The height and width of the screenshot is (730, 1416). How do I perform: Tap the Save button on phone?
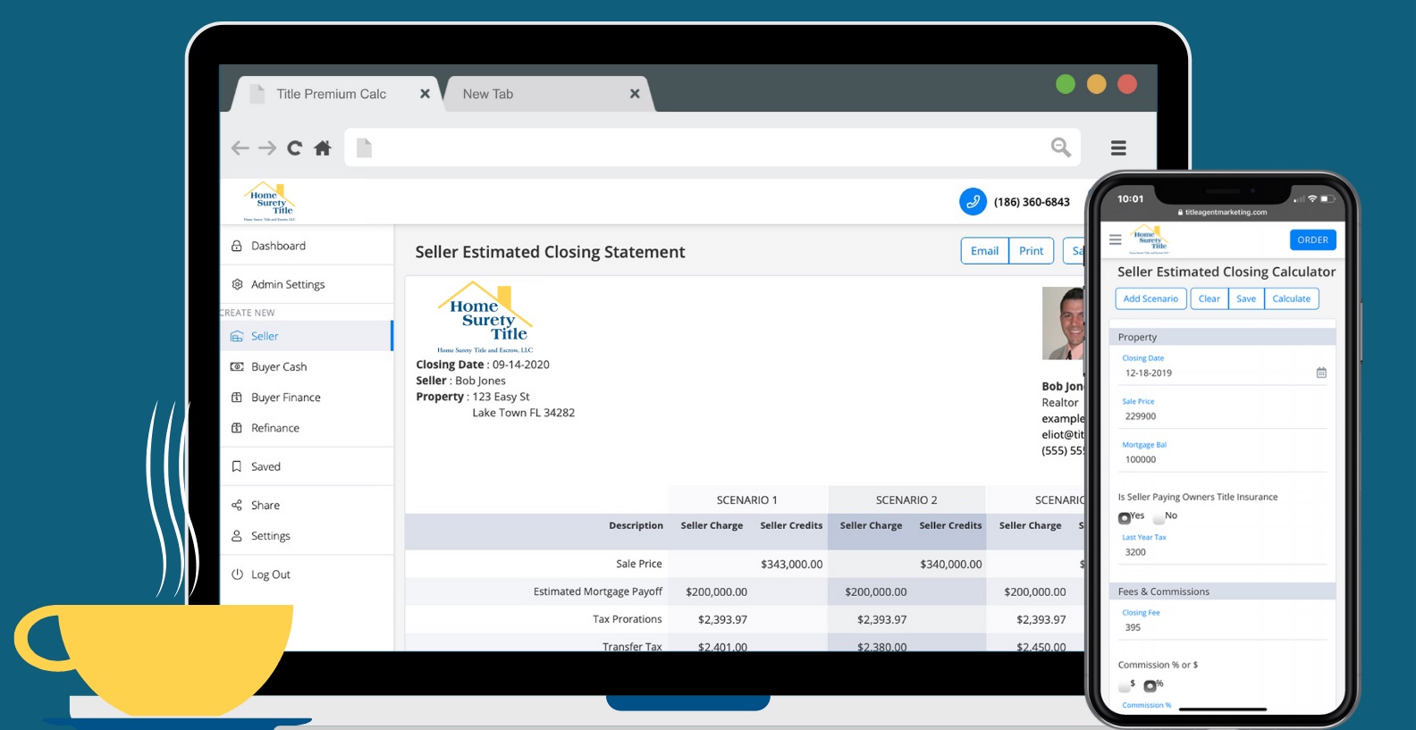pos(1246,298)
